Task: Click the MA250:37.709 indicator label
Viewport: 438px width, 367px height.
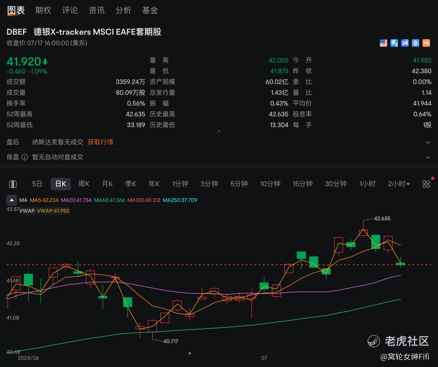Action: (x=180, y=200)
